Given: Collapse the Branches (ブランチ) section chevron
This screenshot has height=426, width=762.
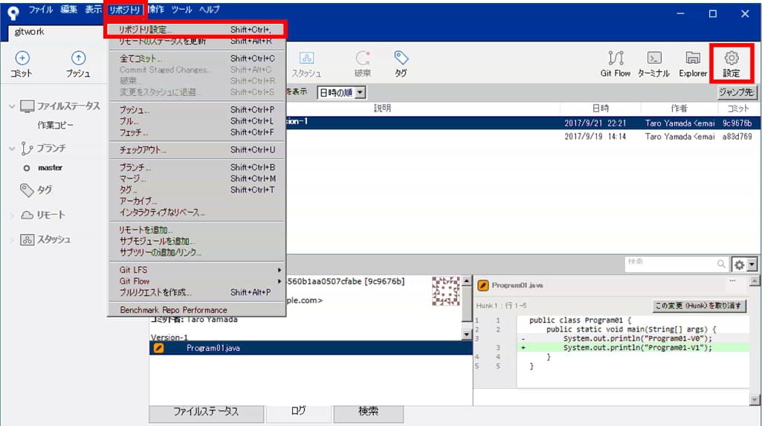Looking at the screenshot, I should click(x=12, y=148).
